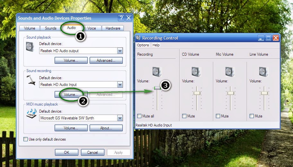Click the speaker icon under Sound playback
Image resolution: width=293 pixels, height=167 pixels.
pos(30,47)
